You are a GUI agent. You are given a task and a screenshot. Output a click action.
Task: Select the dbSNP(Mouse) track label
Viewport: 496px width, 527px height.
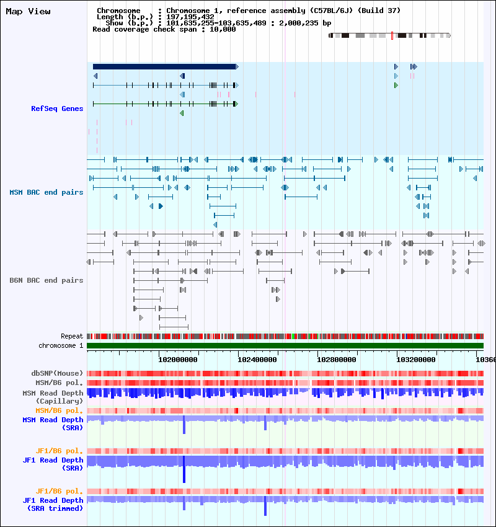point(57,373)
